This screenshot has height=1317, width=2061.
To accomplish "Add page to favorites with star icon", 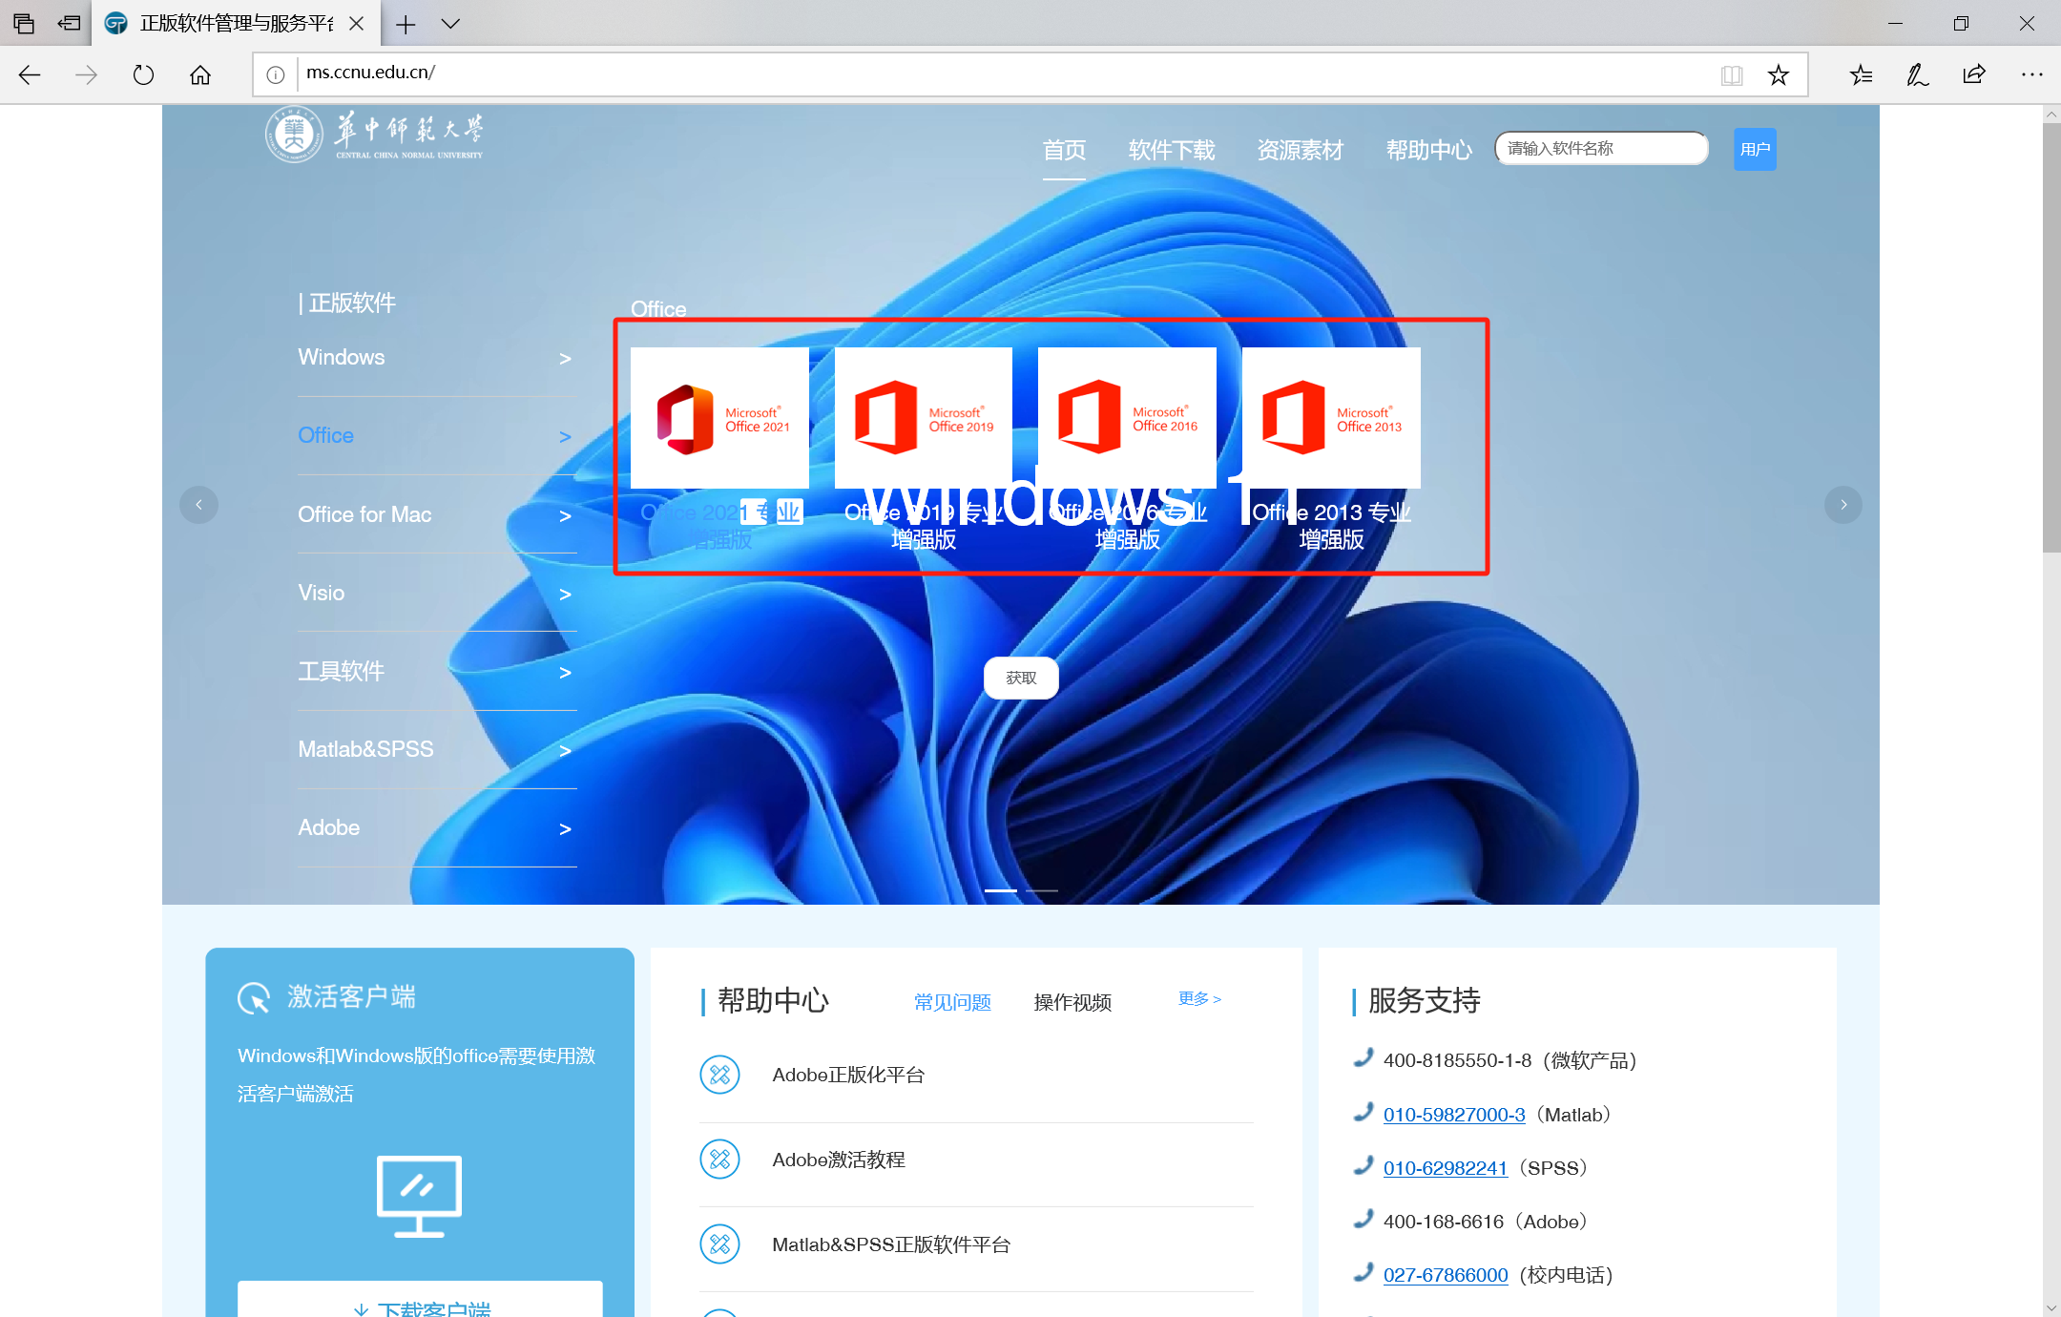I will [x=1779, y=74].
